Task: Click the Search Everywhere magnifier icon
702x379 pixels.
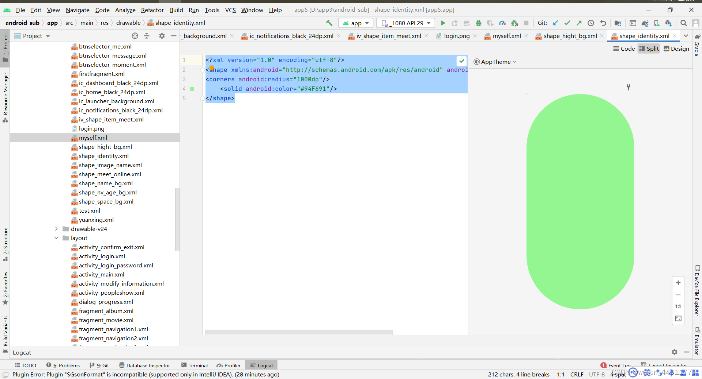Action: pos(683,23)
